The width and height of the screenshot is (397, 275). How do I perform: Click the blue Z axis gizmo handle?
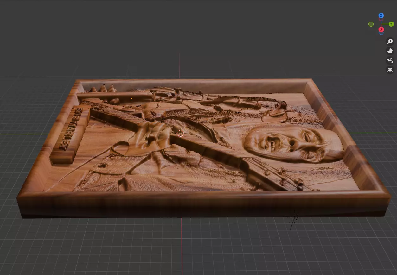coord(381,16)
